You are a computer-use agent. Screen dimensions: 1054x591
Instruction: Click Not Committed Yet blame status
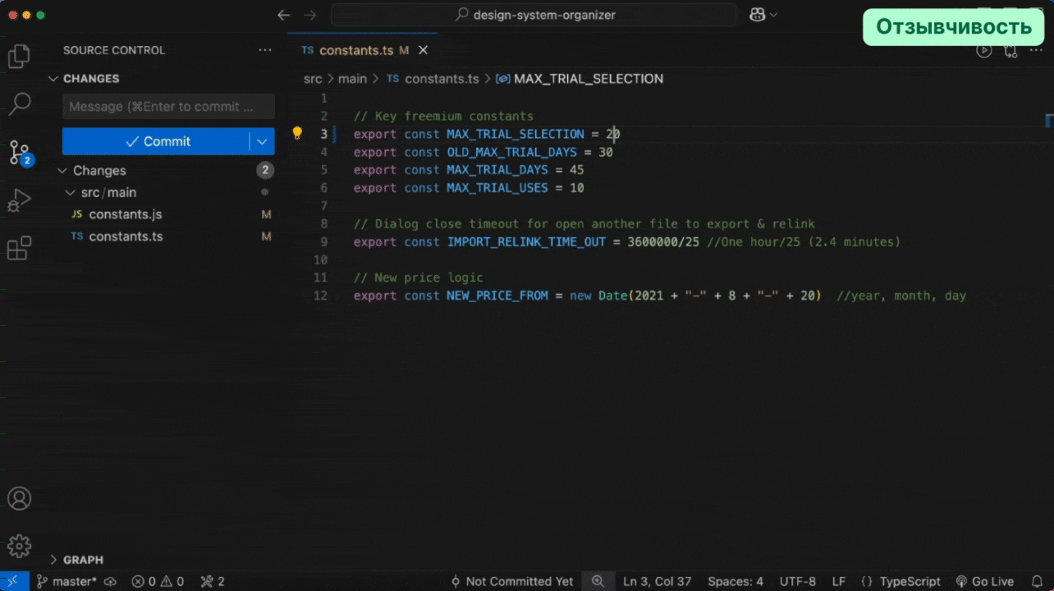512,581
